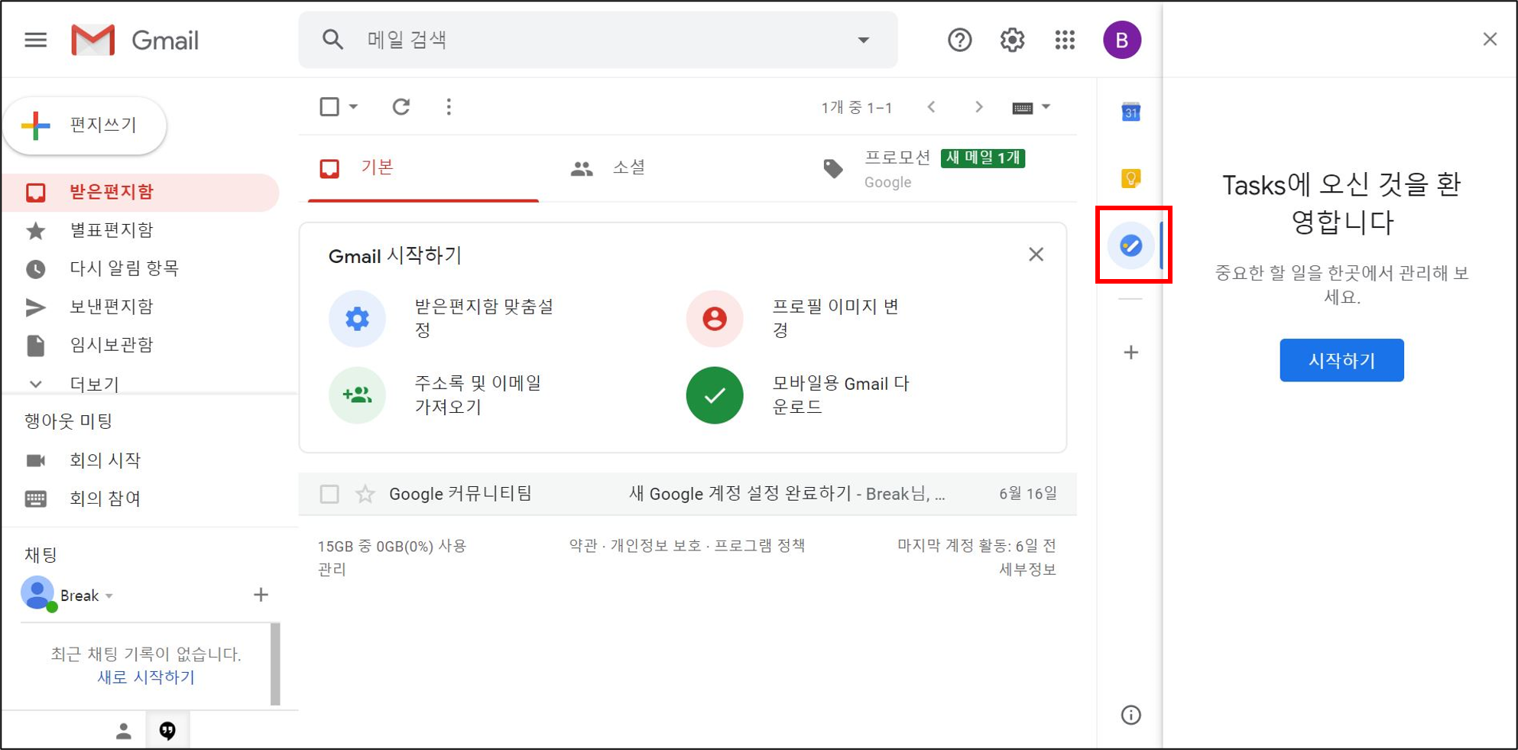Open the select dropdown arrow beside checkbox
This screenshot has width=1518, height=750.
click(353, 106)
